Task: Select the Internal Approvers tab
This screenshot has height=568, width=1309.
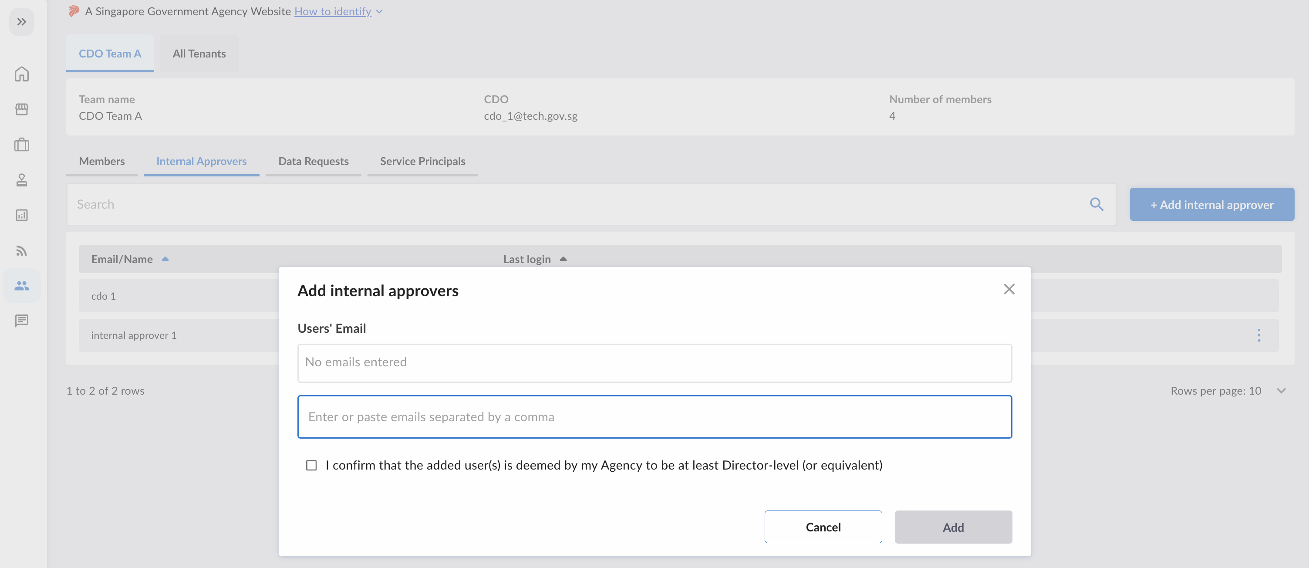Action: (201, 161)
